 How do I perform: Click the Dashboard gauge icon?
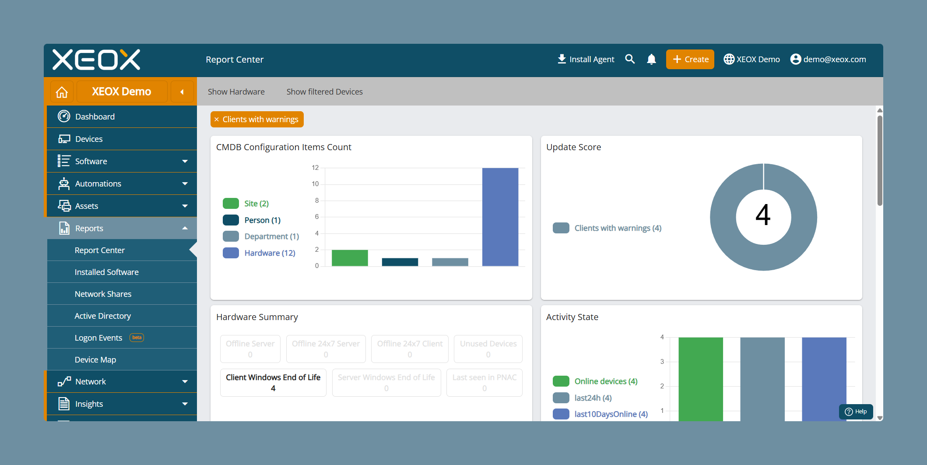coord(64,116)
